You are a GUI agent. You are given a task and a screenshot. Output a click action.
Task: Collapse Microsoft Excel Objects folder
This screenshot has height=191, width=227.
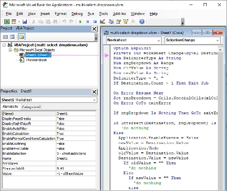click(x=10, y=50)
